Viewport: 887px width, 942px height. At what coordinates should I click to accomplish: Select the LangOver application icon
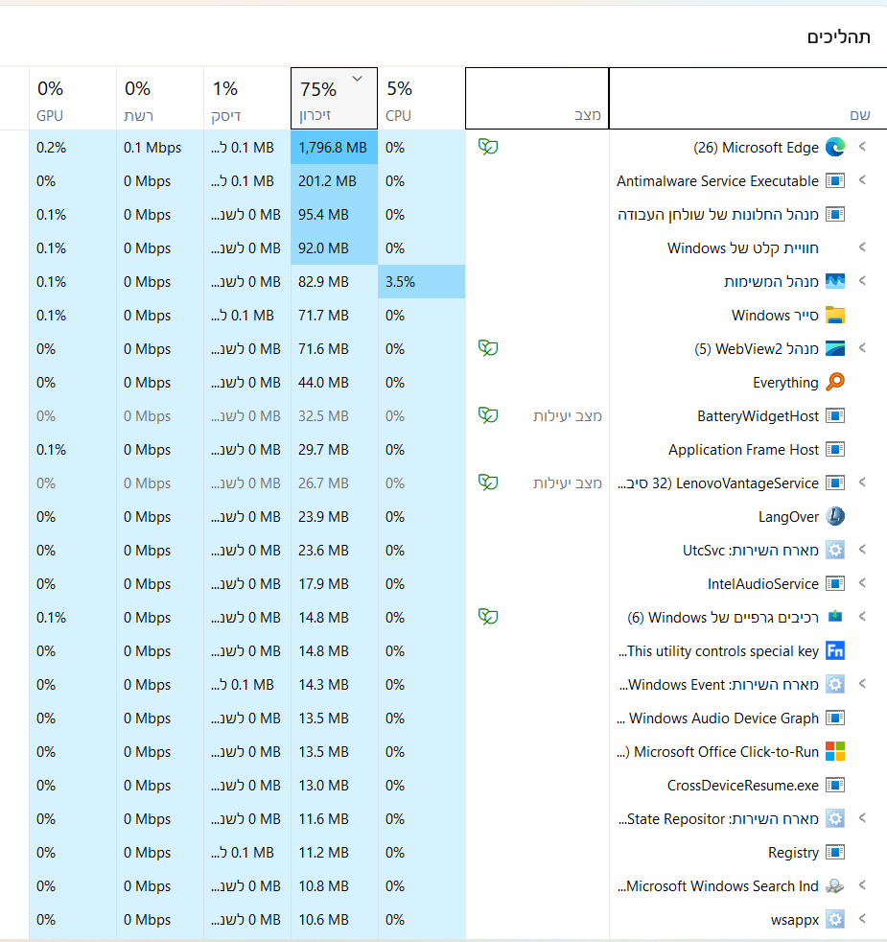point(834,516)
